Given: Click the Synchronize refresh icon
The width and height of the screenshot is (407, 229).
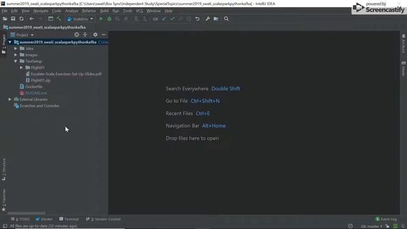Looking at the screenshot, I should point(21,18).
